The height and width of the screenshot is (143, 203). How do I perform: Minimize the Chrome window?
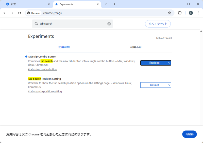tap(179, 4)
